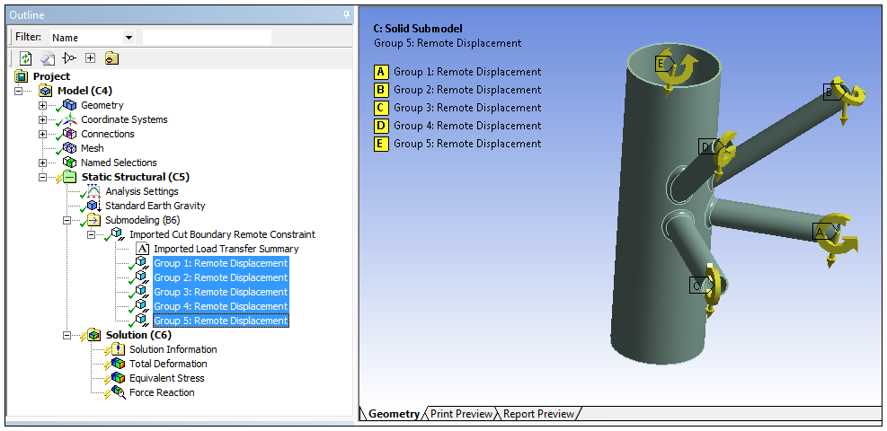Open the Report Preview tab
Screen dimensions: 887x431
tap(538, 414)
